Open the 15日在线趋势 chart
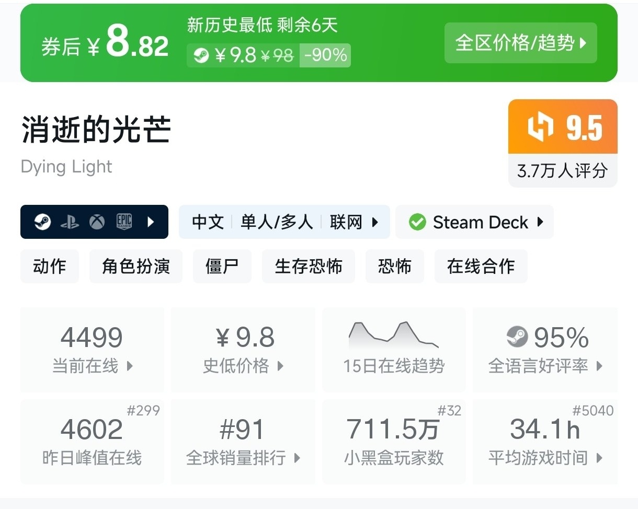638x509 pixels. tap(394, 349)
